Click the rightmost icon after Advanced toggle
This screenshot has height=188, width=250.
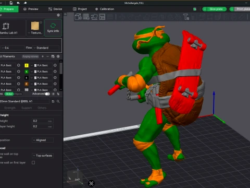tap(58, 94)
